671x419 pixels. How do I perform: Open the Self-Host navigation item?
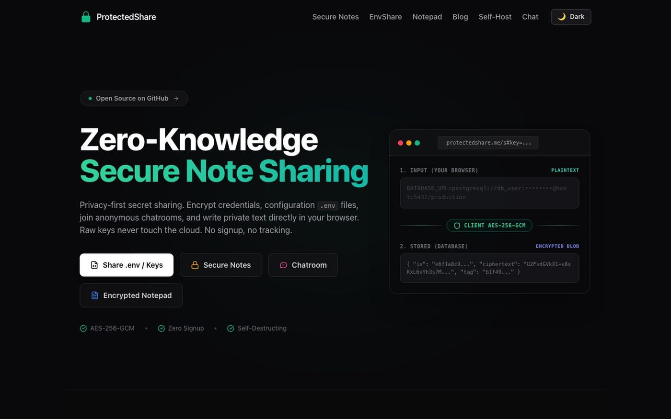pos(495,17)
